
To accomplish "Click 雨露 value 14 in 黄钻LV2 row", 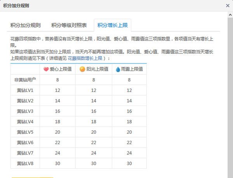I will [129, 101].
